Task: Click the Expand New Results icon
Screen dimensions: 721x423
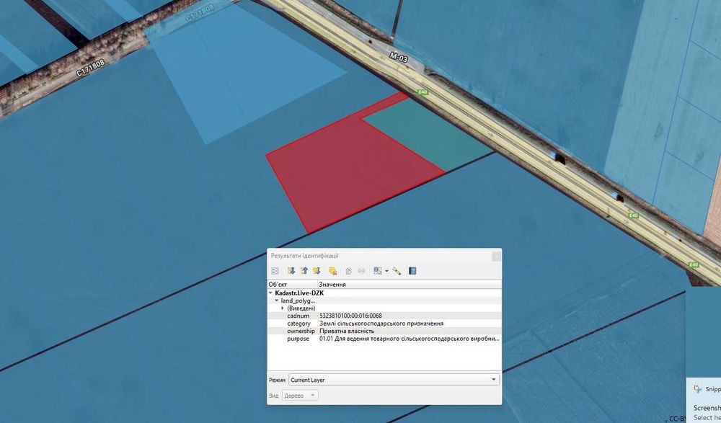Action: pyautogui.click(x=317, y=271)
